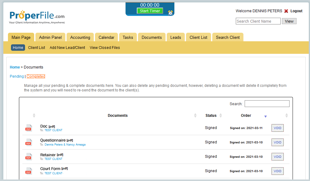Open the PDF icon for Retainer
Image resolution: width=310 pixels, height=181 pixels.
28,157
